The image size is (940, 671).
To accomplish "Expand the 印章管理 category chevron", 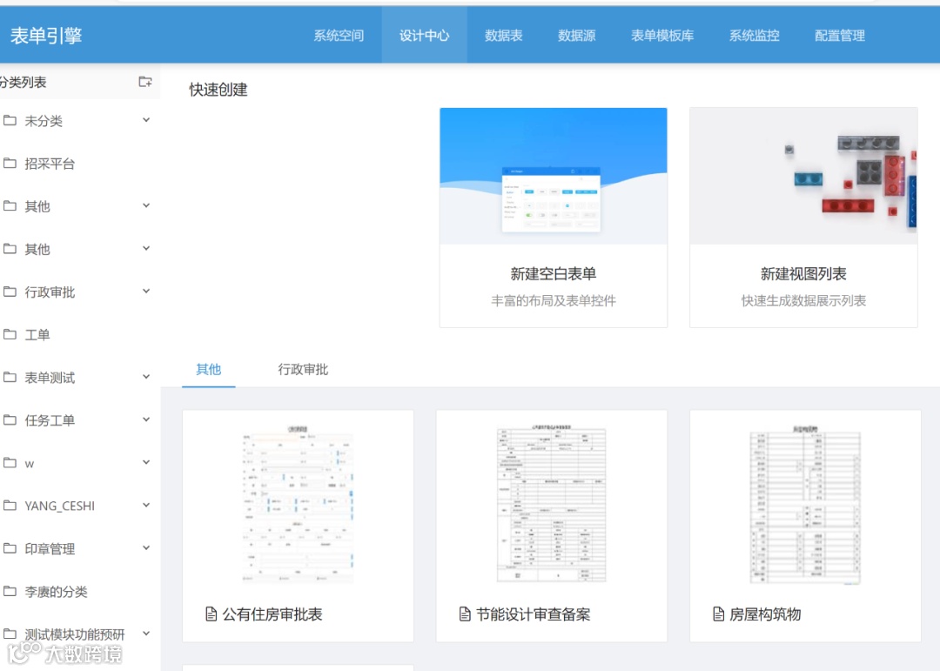I will click(146, 548).
